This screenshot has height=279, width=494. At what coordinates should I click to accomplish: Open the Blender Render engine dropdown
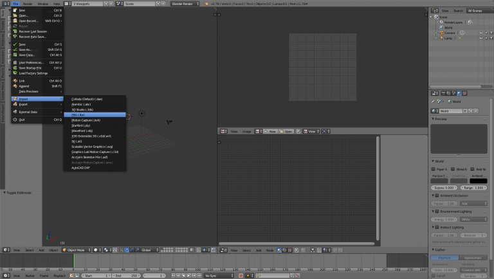click(184, 4)
